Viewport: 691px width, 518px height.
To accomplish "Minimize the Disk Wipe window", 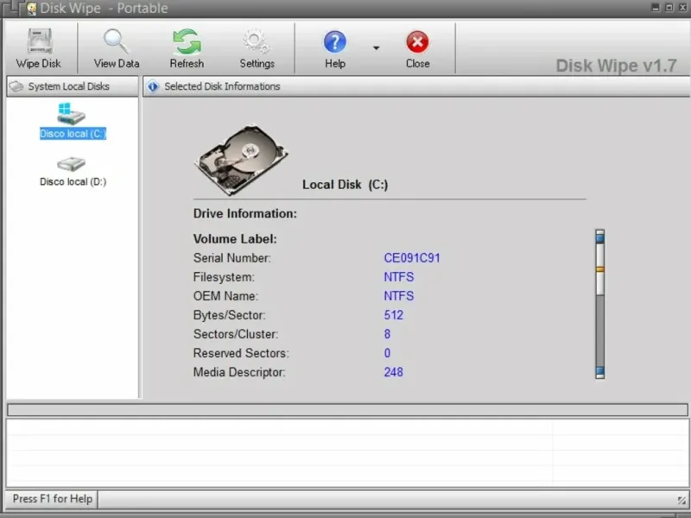I will (656, 8).
